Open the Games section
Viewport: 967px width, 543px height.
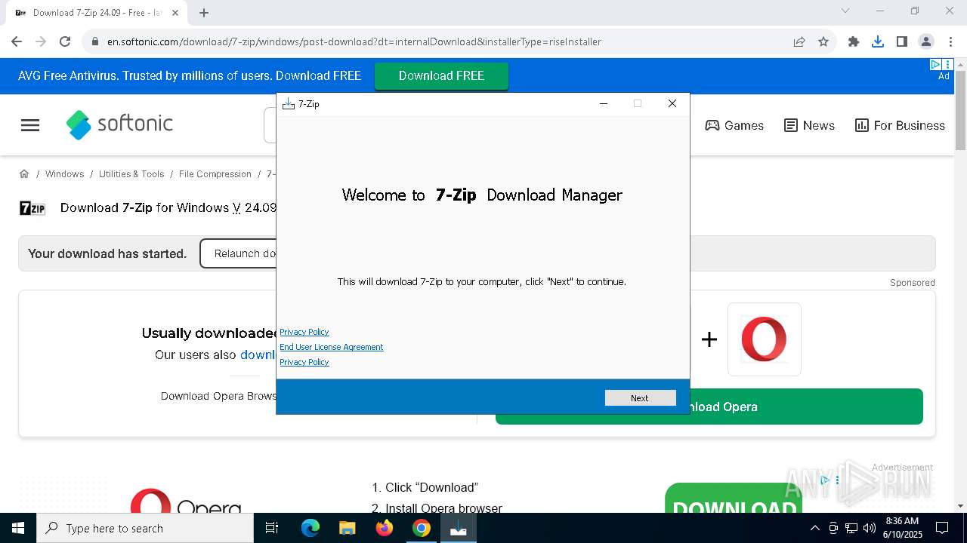point(734,125)
